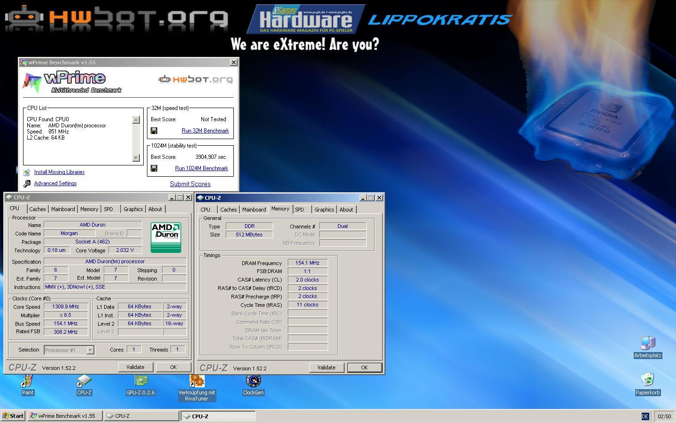
Task: Select Caches tab in right CPU-Z window
Action: [x=229, y=210]
